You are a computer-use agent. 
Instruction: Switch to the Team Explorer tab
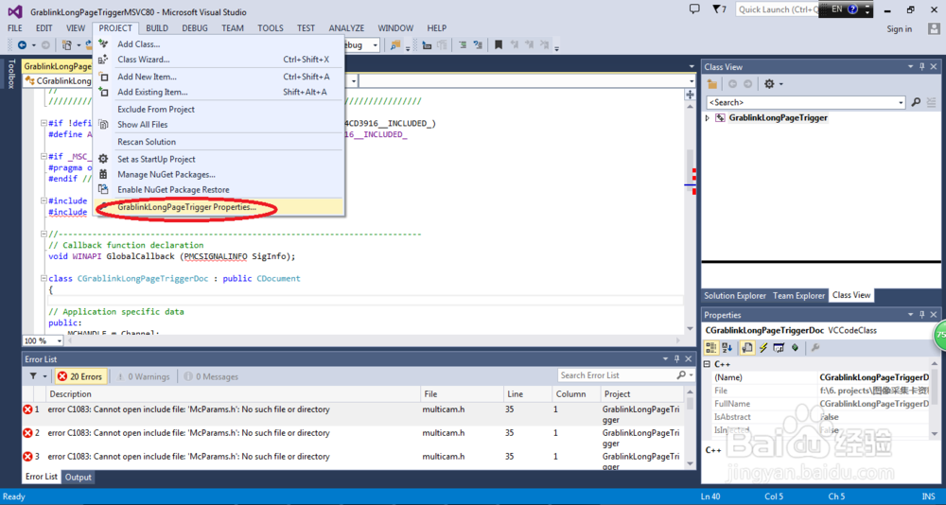click(x=798, y=296)
